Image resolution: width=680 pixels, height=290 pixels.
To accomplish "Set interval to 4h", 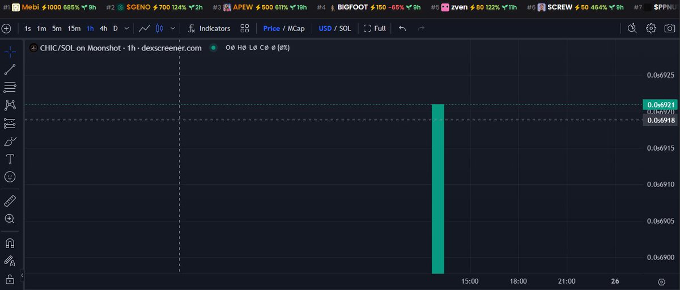I will pos(103,28).
